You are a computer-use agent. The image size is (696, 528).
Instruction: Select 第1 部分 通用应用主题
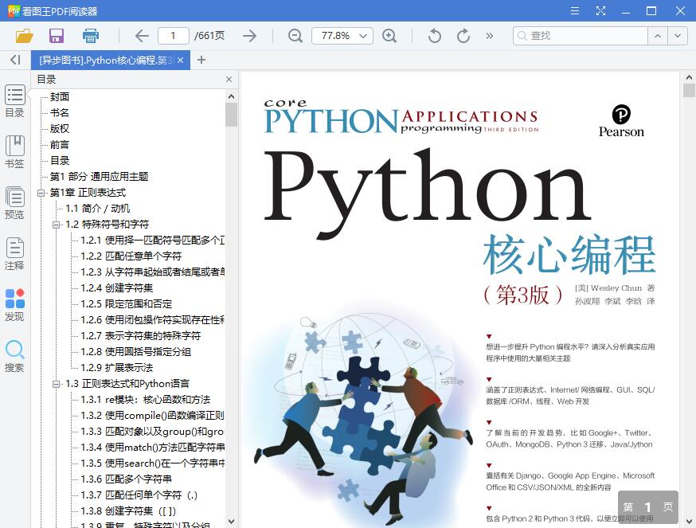[99, 177]
